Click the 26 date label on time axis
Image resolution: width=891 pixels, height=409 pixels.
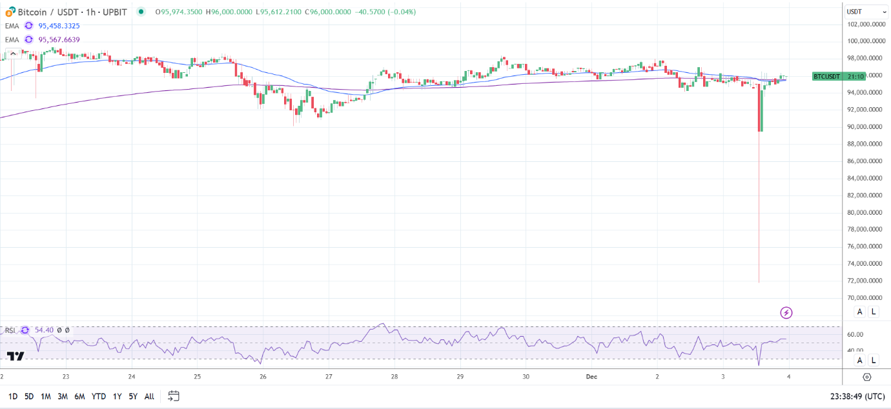(263, 376)
